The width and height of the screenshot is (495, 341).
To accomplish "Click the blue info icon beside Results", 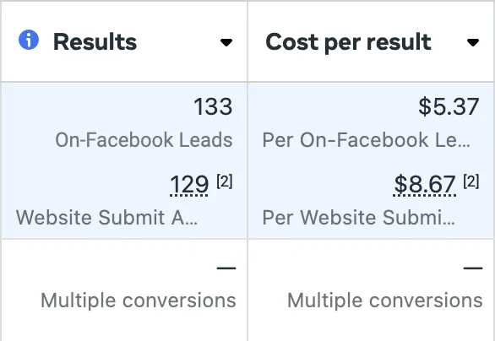I will click(x=29, y=40).
